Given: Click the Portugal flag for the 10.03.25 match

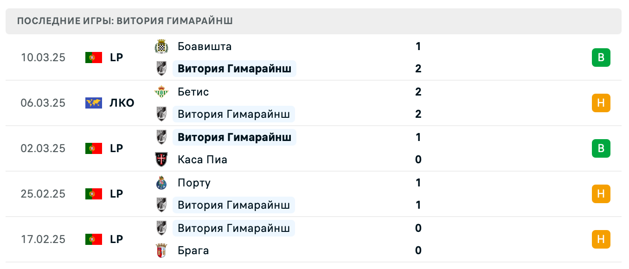Looking at the screenshot, I should 94,58.
